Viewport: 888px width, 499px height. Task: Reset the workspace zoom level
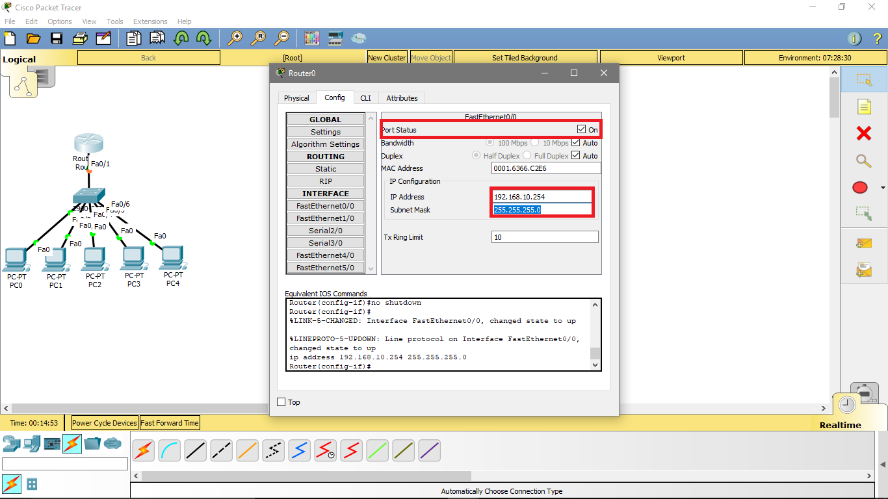[258, 38]
